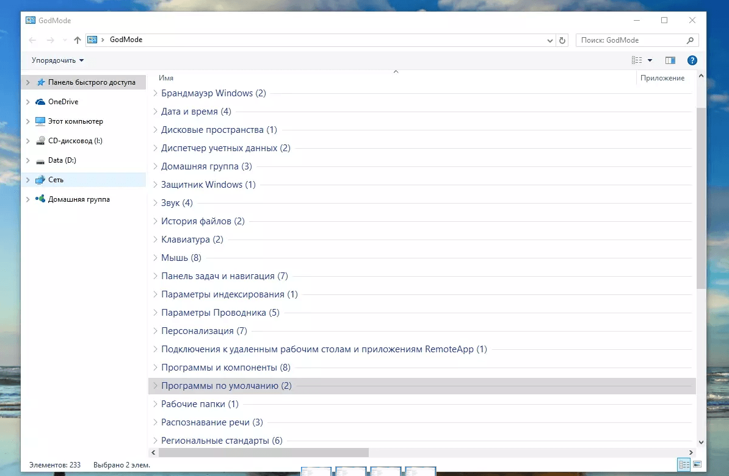Expand the Этот компьютер tree node

[x=28, y=121]
